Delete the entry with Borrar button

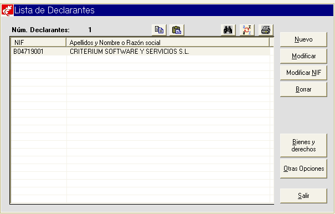[303, 89]
